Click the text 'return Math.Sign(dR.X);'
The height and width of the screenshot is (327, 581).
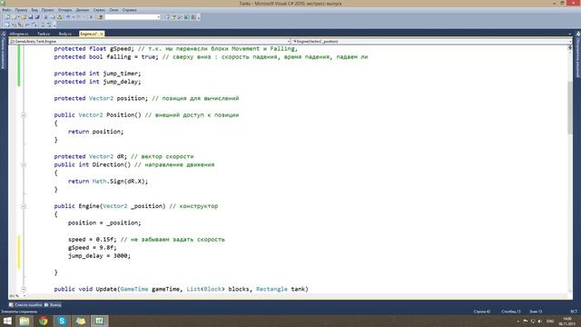[x=108, y=182]
